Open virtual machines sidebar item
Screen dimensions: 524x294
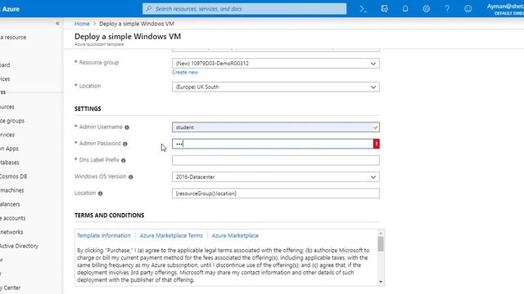12,190
